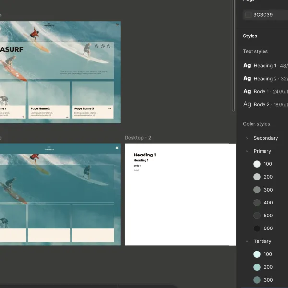Select the Desktop - 2 frame label
Viewport: 288px width, 288px height.
(138, 138)
